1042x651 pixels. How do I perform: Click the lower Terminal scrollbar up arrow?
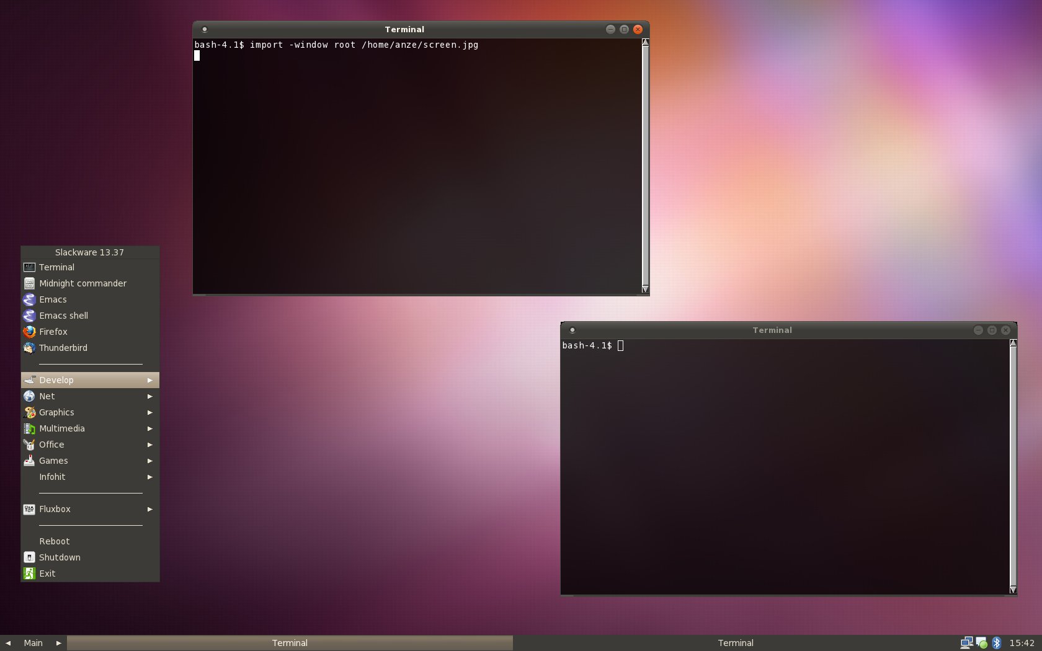(1013, 343)
